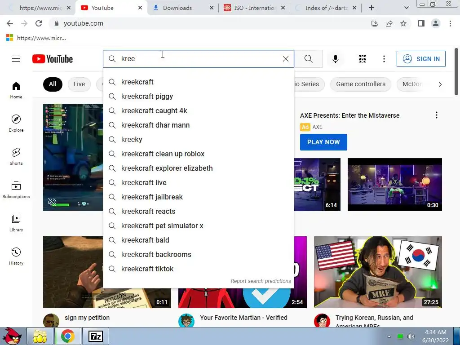Open History in the sidebar
This screenshot has width=460, height=345.
pos(16,256)
